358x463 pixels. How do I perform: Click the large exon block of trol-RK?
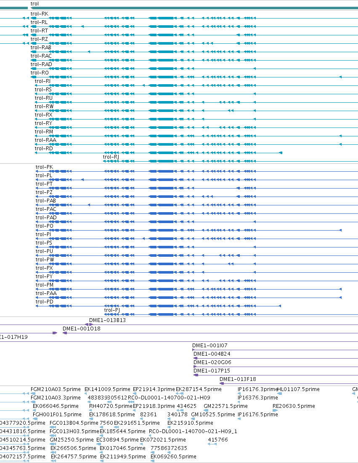(165, 18)
